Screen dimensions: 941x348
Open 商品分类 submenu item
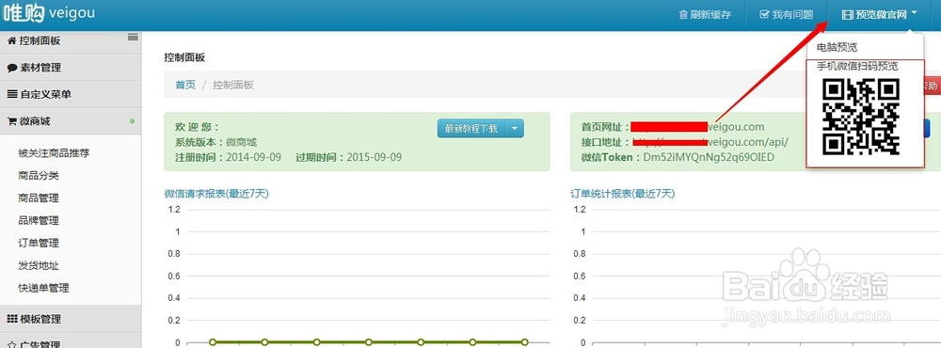point(39,176)
